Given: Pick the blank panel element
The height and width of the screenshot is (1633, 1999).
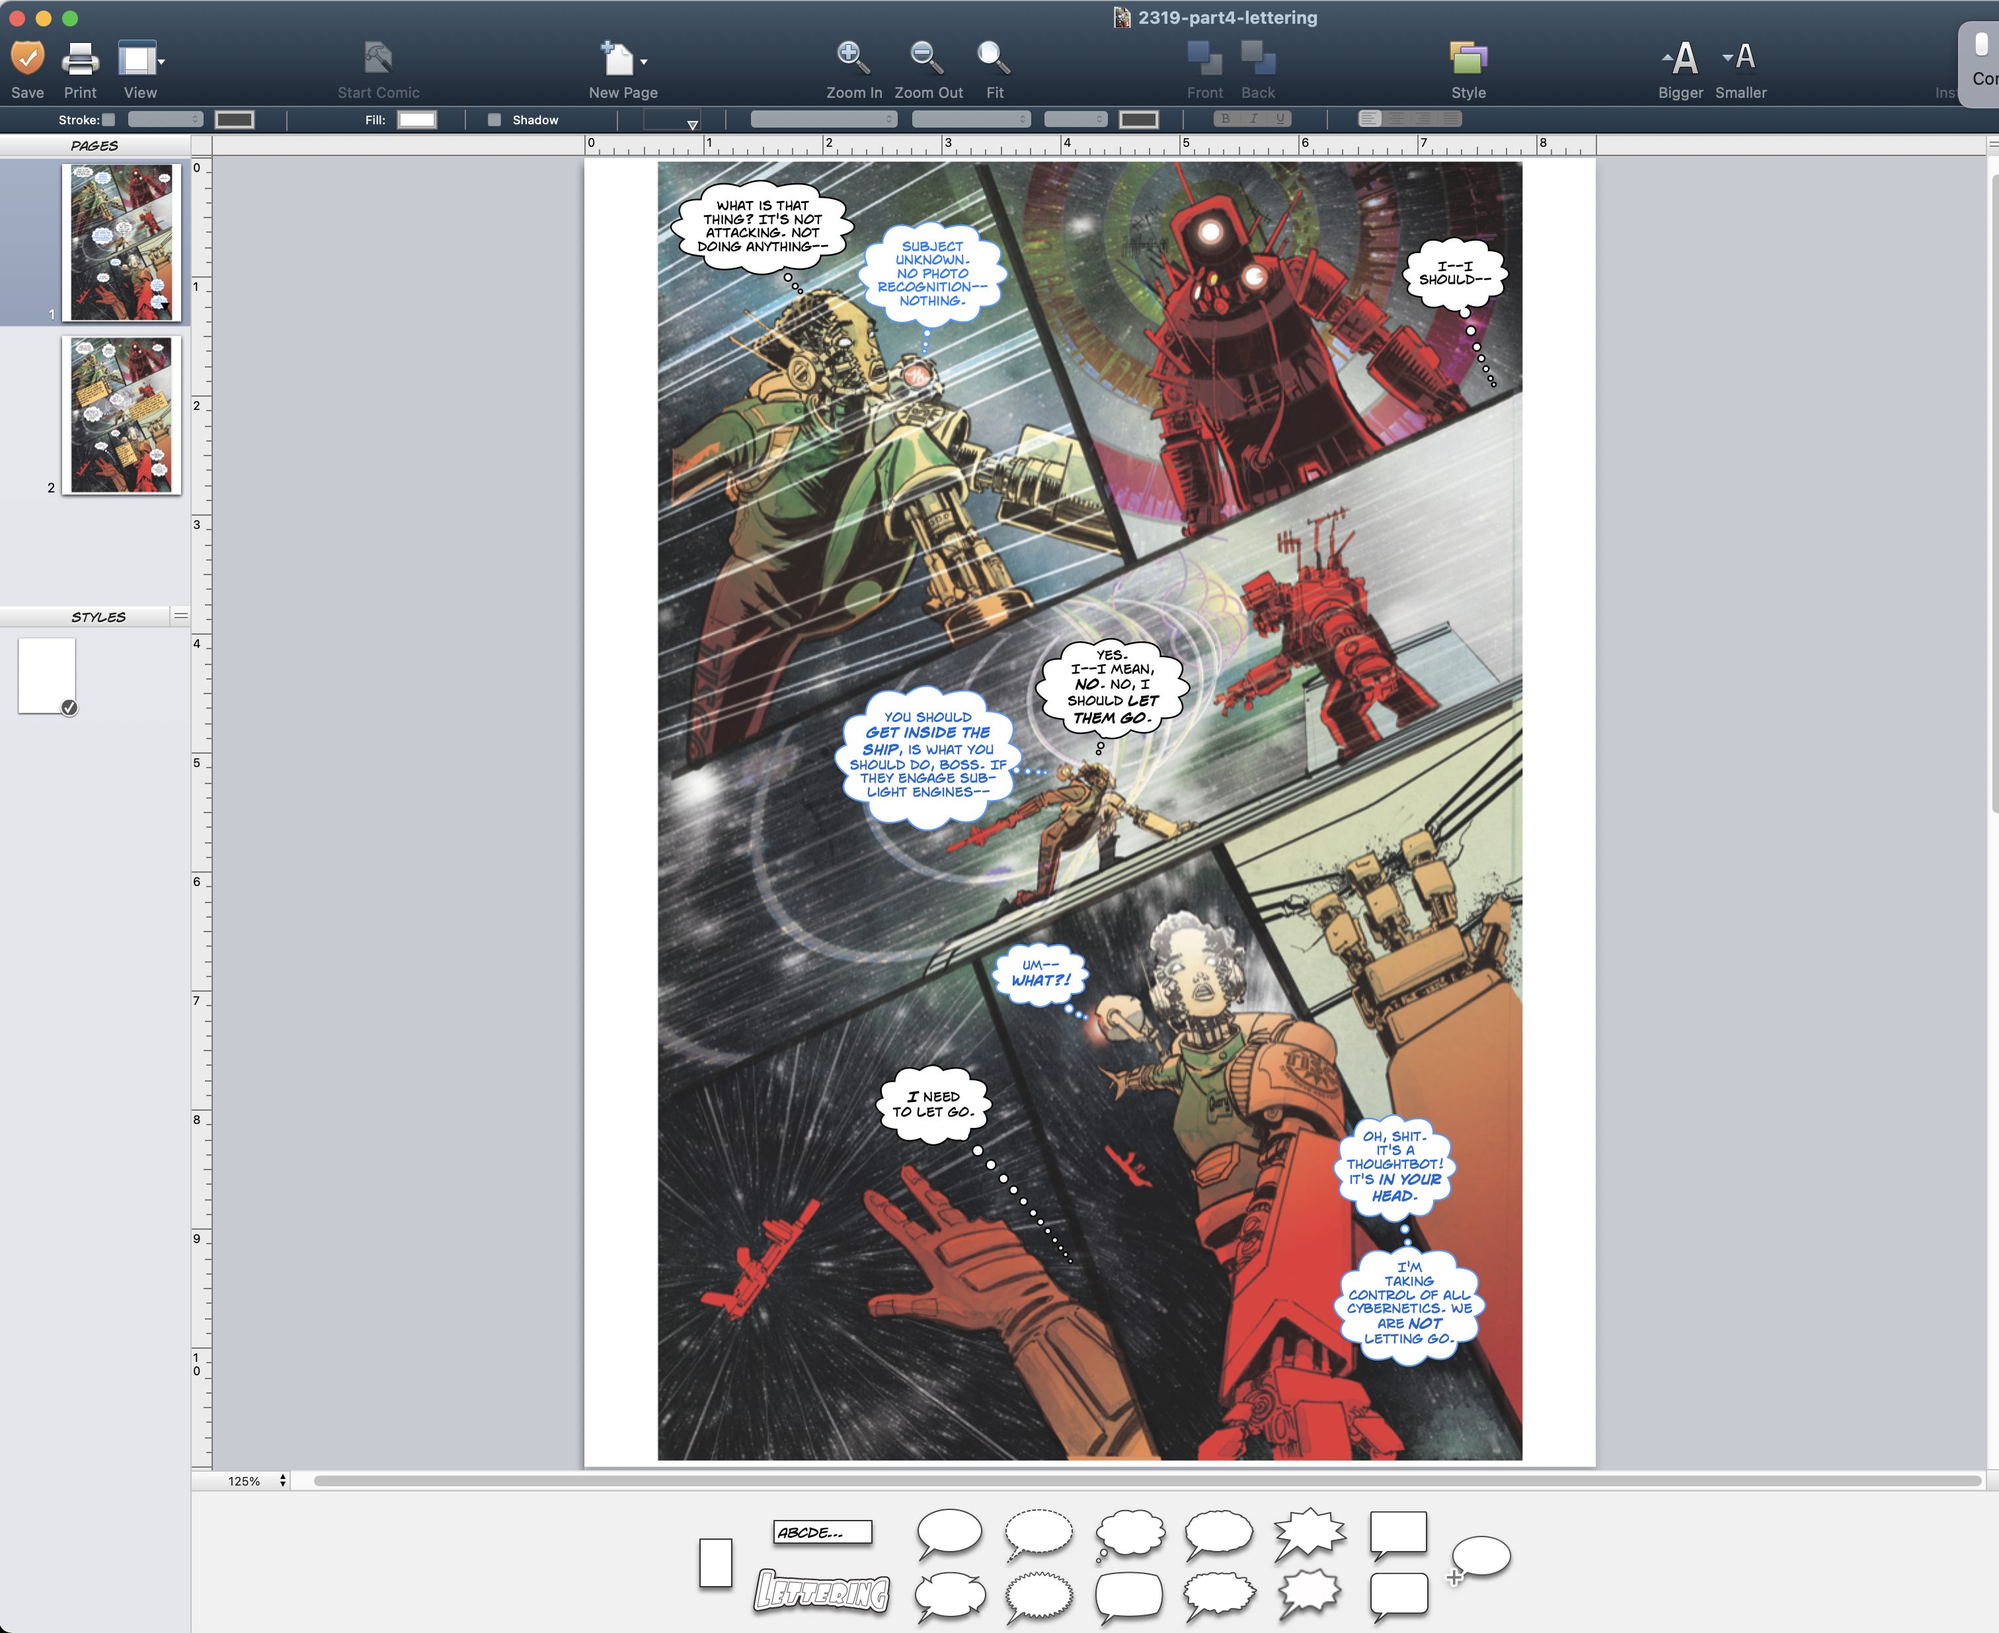Looking at the screenshot, I should [715, 1562].
